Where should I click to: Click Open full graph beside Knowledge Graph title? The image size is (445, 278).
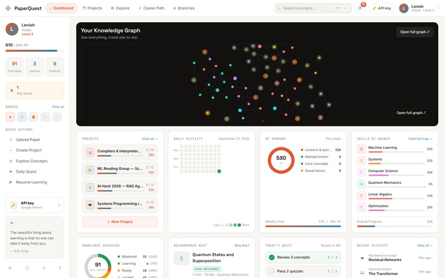click(415, 32)
